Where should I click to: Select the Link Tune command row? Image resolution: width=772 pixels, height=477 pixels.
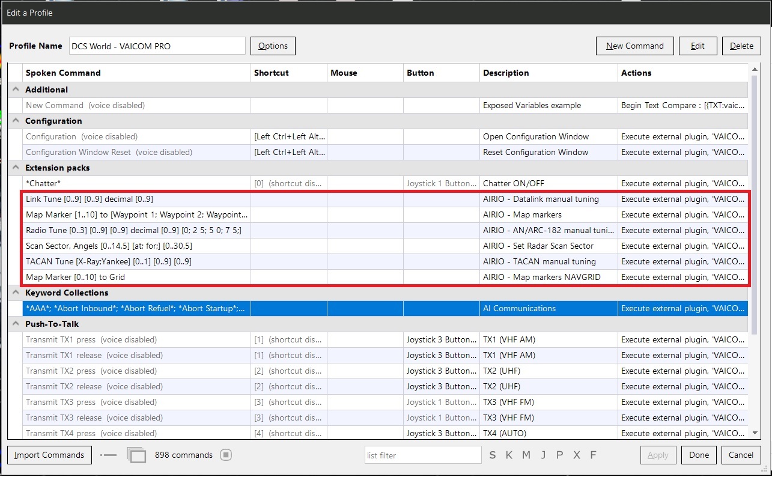click(385, 199)
